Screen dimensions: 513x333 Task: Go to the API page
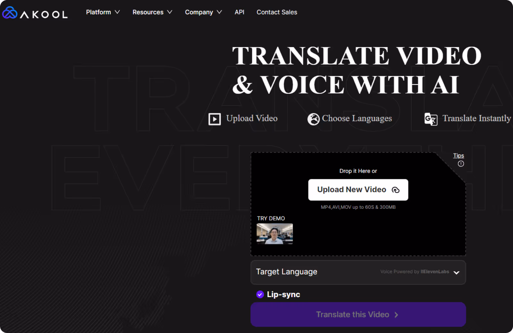(239, 12)
